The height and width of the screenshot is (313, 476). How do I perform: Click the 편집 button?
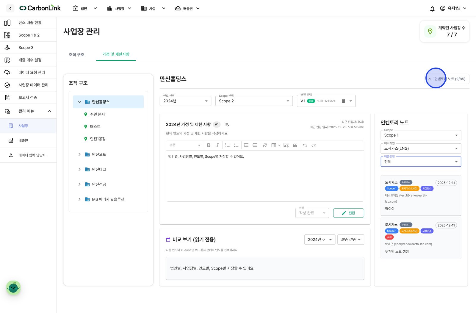(x=348, y=213)
